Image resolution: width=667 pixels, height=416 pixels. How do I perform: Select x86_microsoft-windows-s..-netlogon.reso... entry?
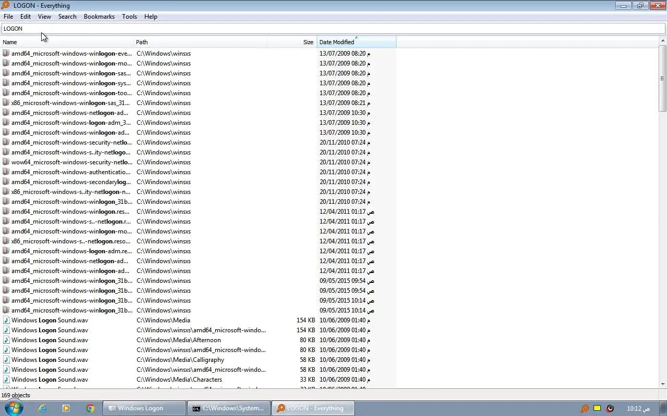click(71, 241)
